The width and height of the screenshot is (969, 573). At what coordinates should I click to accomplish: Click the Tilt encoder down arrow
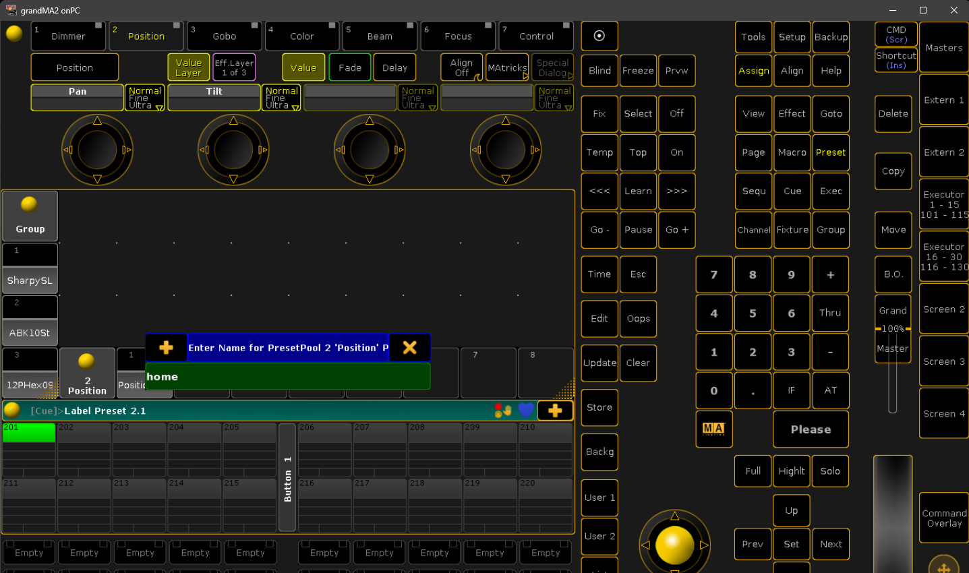(233, 179)
